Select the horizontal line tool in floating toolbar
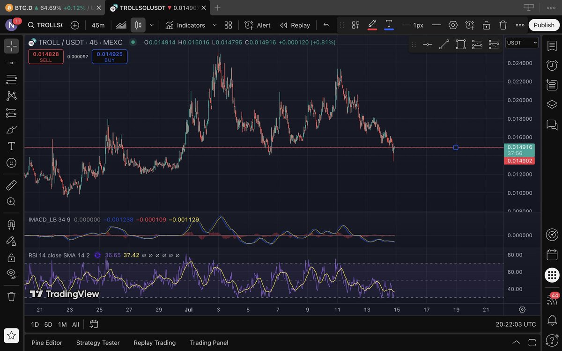562x351 pixels. [x=428, y=44]
